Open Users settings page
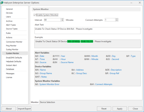This screenshot has height=112, width=144. coord(8,17)
